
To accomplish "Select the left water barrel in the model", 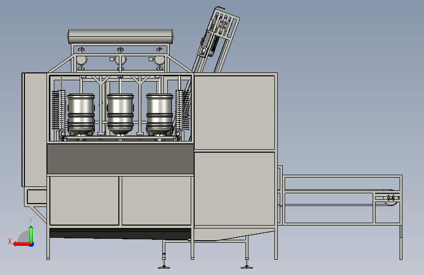I will tap(81, 114).
